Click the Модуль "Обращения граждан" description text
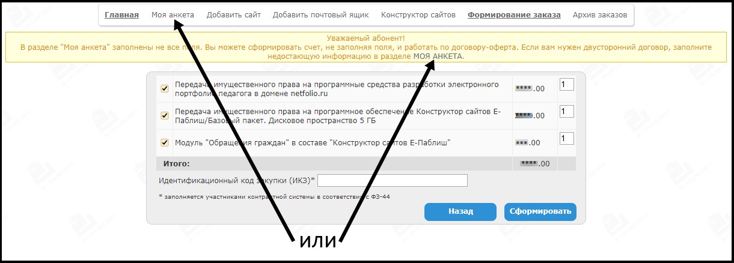 [313, 142]
